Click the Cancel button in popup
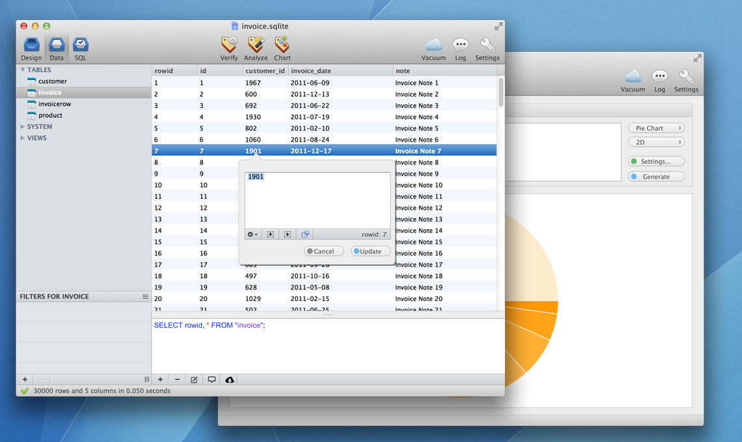Image resolution: width=742 pixels, height=442 pixels. (323, 252)
